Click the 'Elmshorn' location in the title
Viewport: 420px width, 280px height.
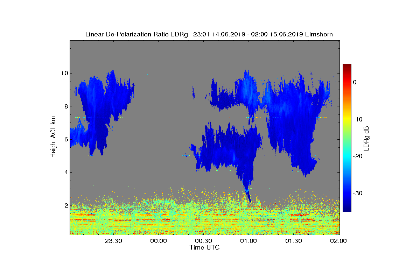pyautogui.click(x=319, y=34)
